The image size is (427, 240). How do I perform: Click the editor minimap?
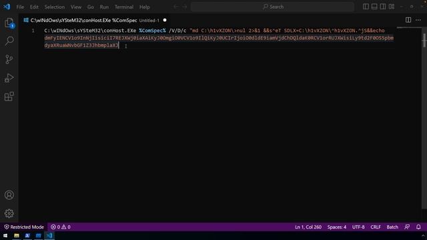pyautogui.click(x=409, y=28)
